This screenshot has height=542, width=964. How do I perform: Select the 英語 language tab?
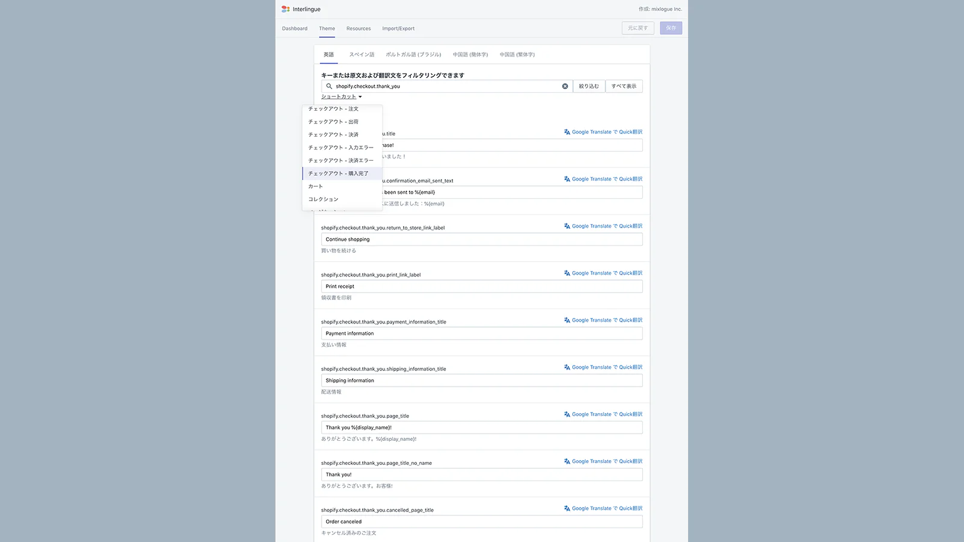(x=328, y=54)
